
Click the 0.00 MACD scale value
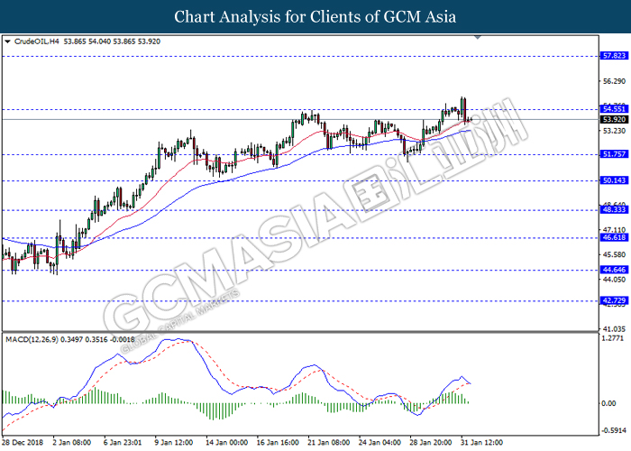(608, 403)
